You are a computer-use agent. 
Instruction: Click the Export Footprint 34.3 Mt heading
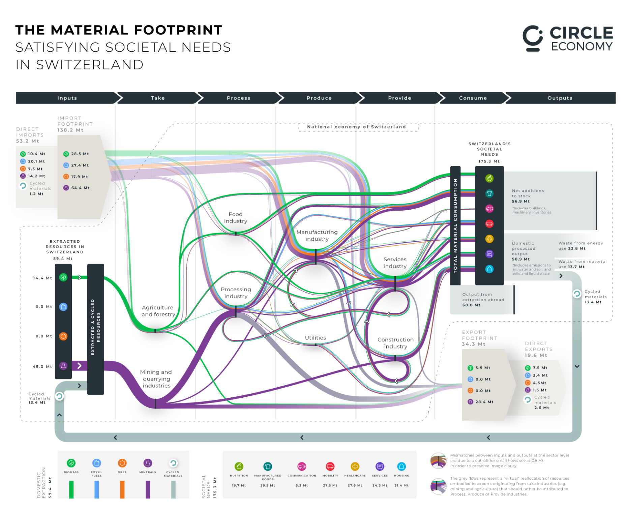(x=479, y=338)
